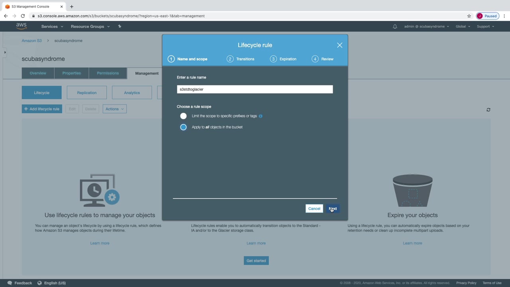Screen dimensions: 510x287
Task: Select the Lifecycle sub-tab
Action: 42,92
